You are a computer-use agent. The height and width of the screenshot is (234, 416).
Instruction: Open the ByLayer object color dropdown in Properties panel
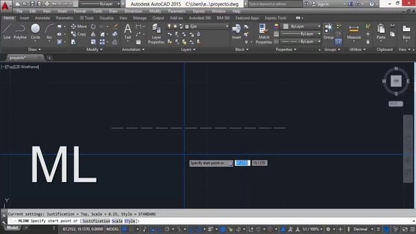[302, 26]
